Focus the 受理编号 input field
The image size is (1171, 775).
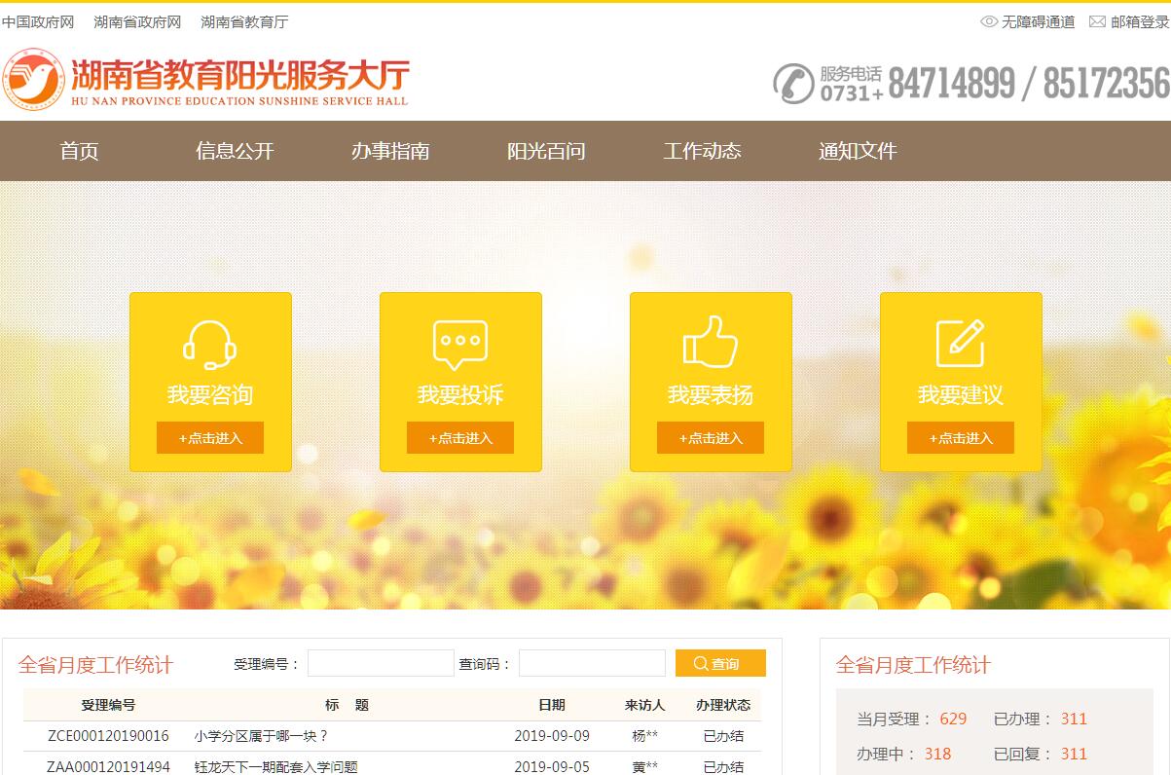tap(381, 663)
